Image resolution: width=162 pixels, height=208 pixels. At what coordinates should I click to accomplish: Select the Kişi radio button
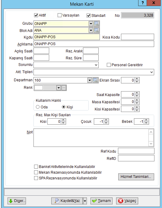(x=64, y=107)
